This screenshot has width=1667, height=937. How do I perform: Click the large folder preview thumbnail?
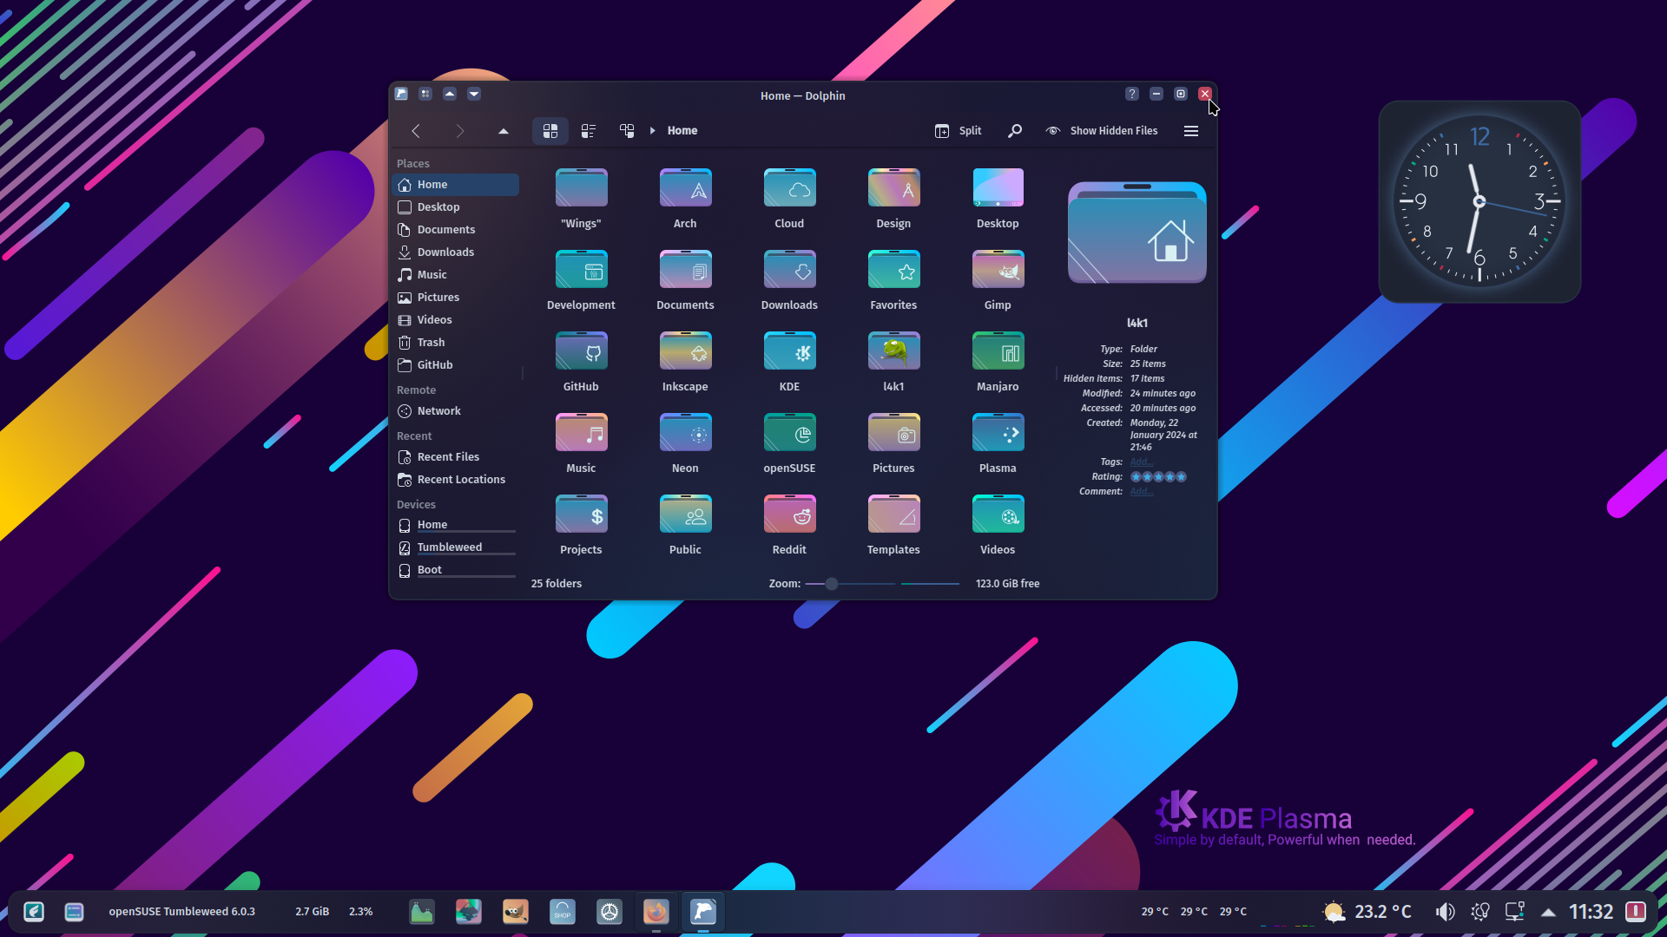point(1137,233)
